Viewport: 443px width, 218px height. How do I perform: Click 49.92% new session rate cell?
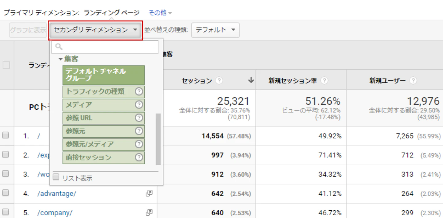[x=330, y=136]
